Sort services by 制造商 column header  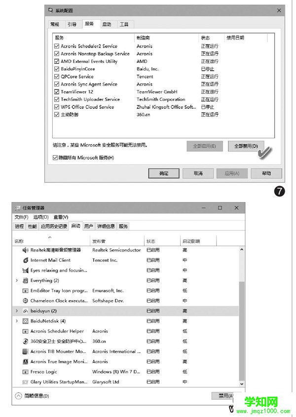point(166,38)
